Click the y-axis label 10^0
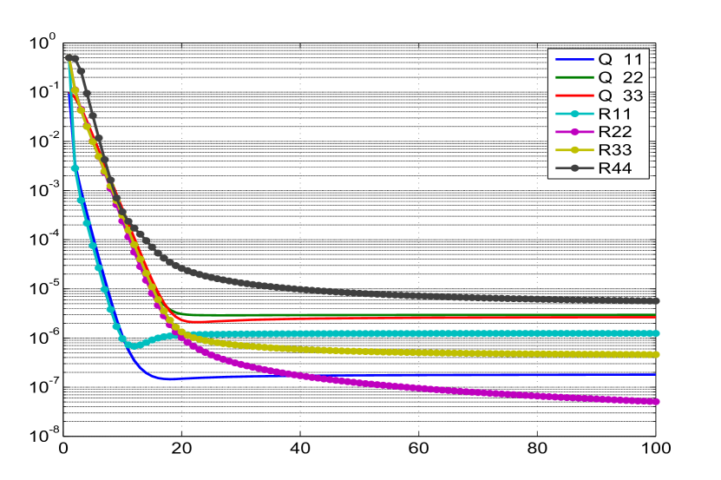 (43, 43)
